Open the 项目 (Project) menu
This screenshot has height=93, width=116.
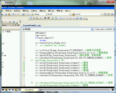click(9, 11)
